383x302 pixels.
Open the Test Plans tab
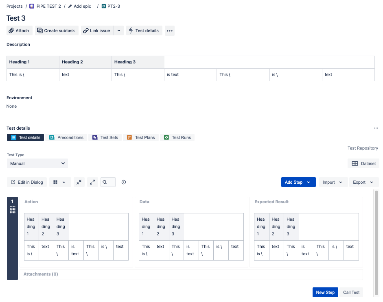click(x=141, y=137)
